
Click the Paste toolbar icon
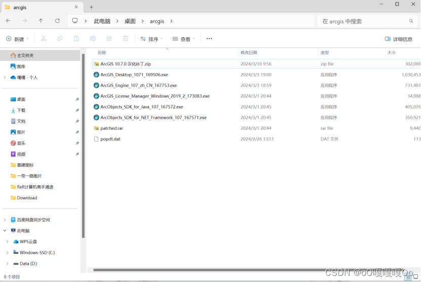click(76, 39)
